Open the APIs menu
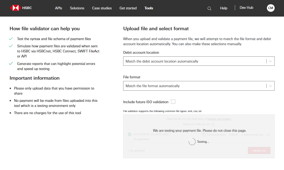Screen dimensions: 284x170 coord(59,8)
